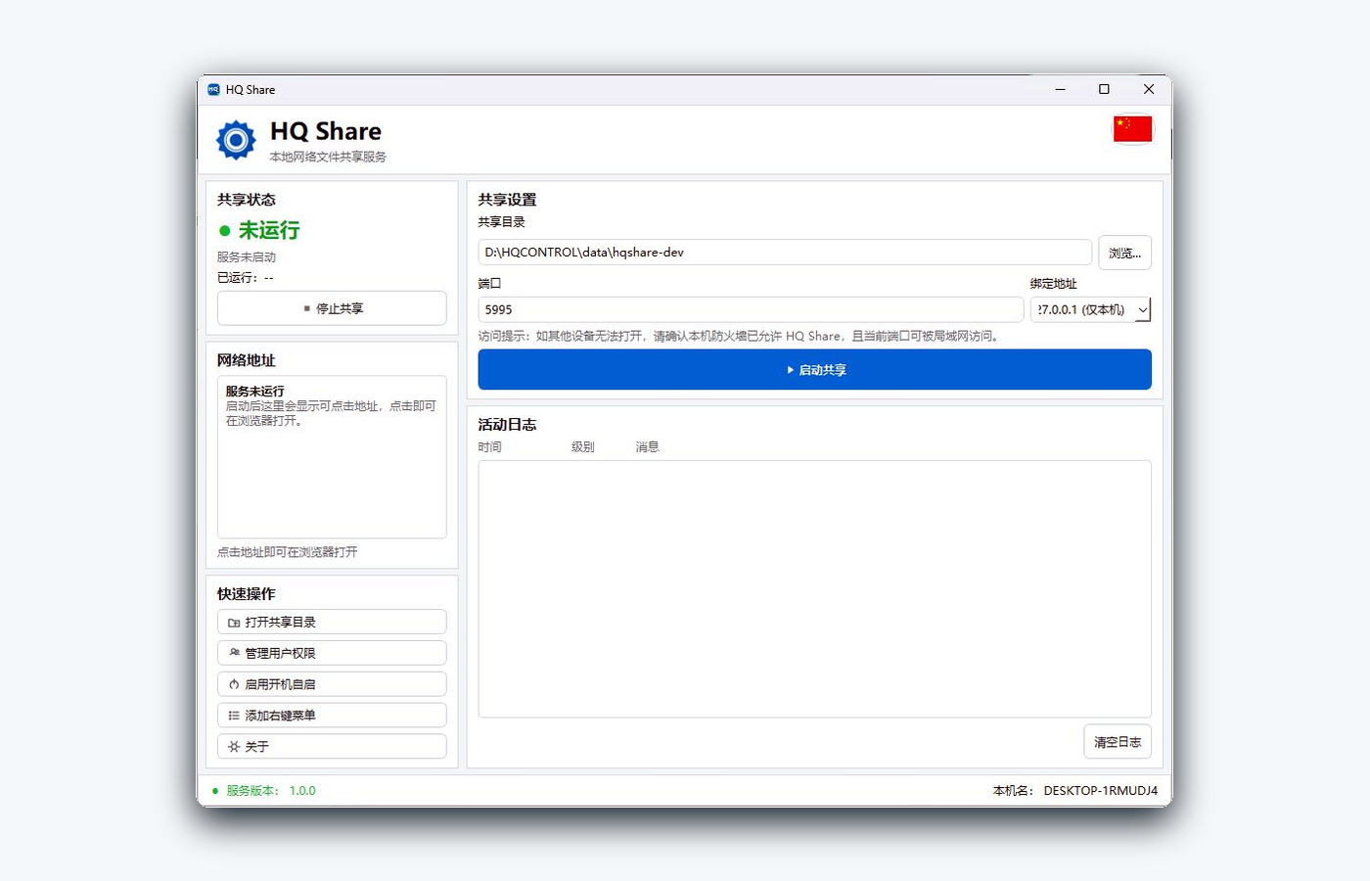Click the 消息 column header
This screenshot has height=881, width=1370.
647,447
